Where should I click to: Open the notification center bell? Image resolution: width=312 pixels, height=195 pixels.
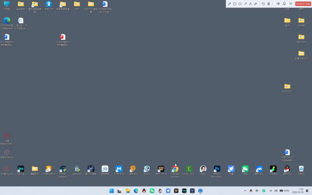[x=307, y=191]
